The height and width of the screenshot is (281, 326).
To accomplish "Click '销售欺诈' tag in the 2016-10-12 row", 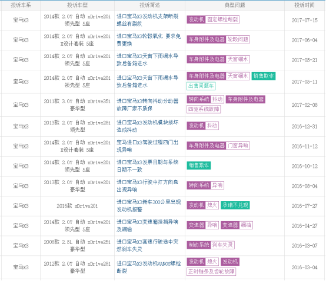I will (199, 165).
